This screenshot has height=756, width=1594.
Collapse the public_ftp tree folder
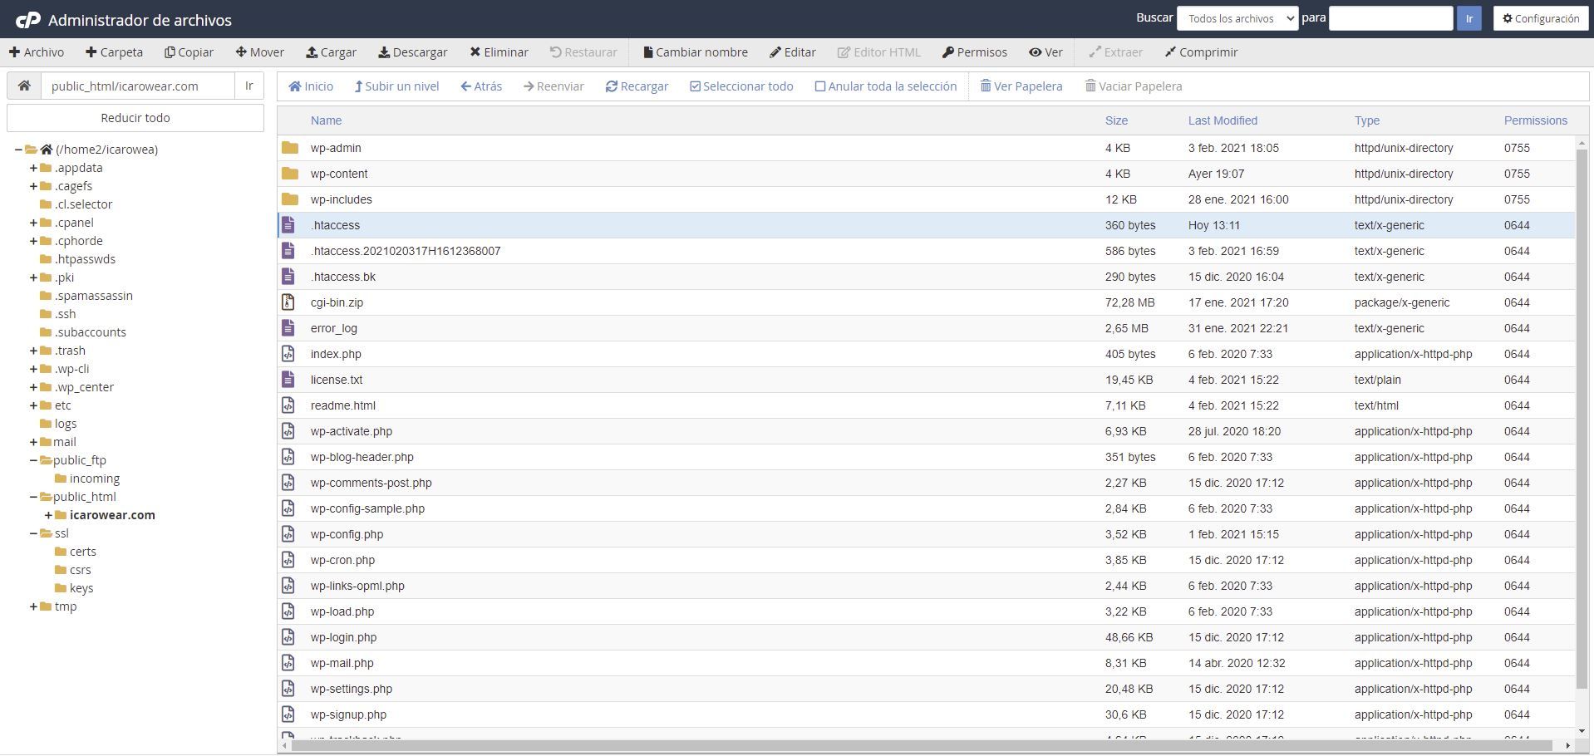click(x=33, y=460)
